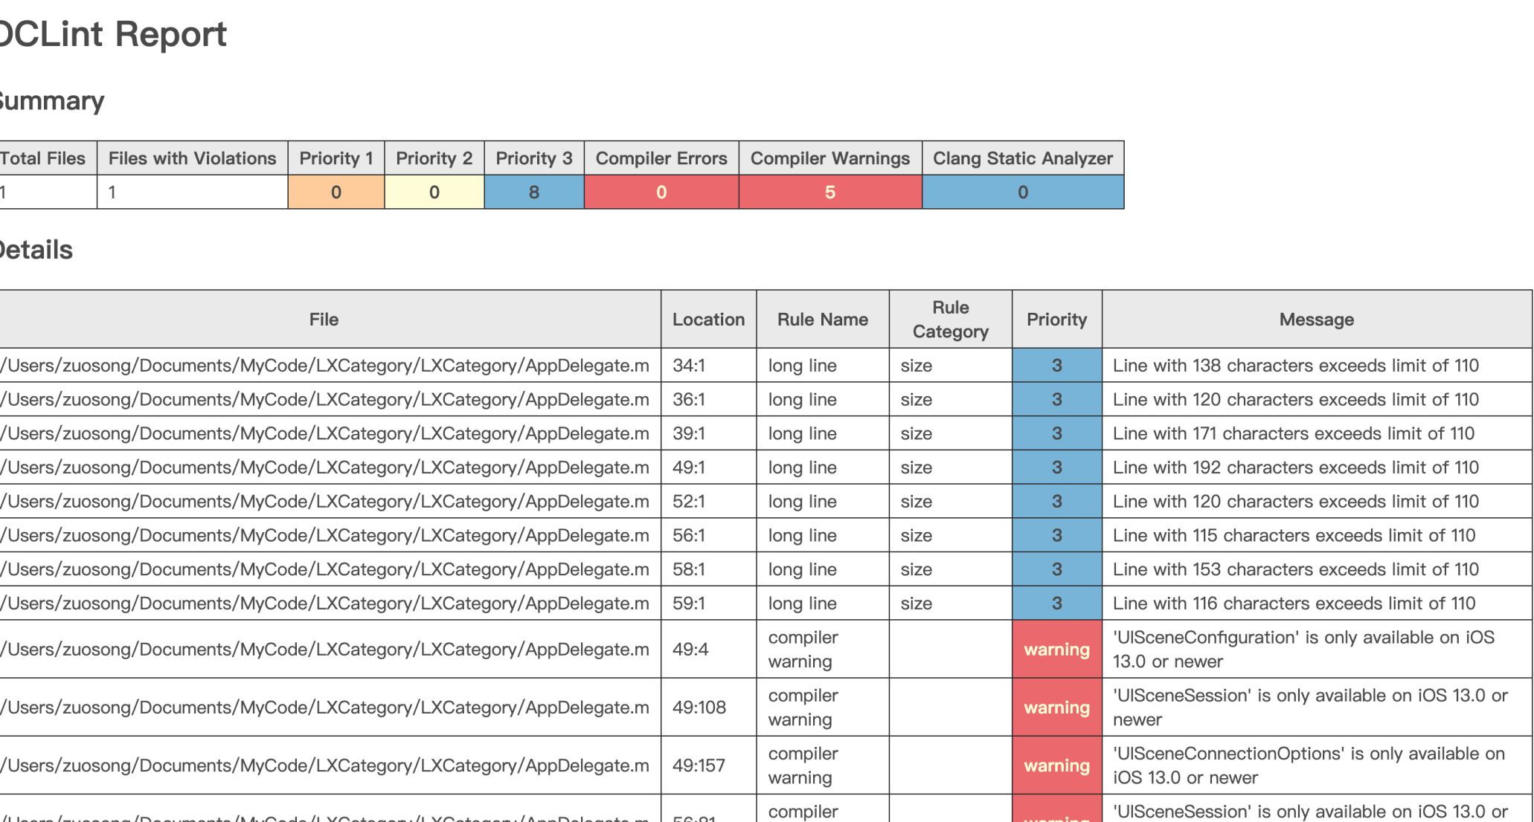Click the Rule Category column header
The height and width of the screenshot is (822, 1534).
point(951,320)
